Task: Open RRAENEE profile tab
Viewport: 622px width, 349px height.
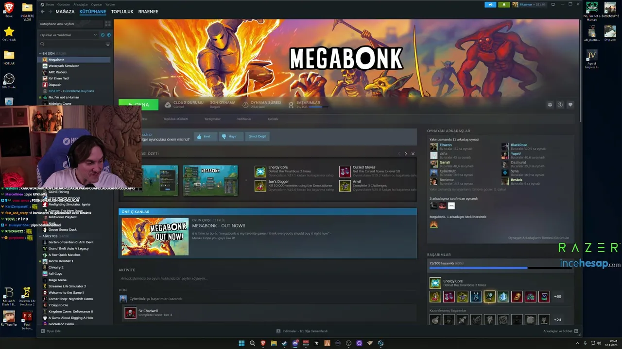Action: pos(148,12)
